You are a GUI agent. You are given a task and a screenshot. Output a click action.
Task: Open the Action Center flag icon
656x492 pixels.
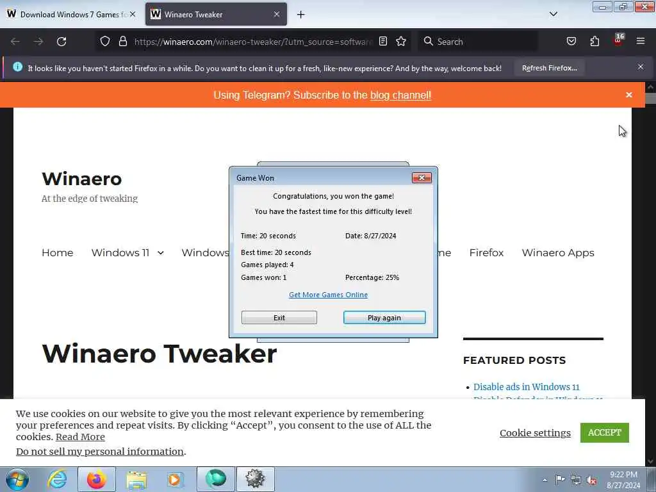coord(560,480)
